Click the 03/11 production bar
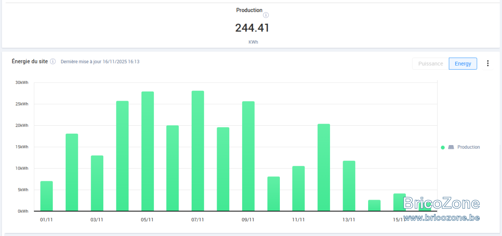502x236 pixels. [97, 183]
